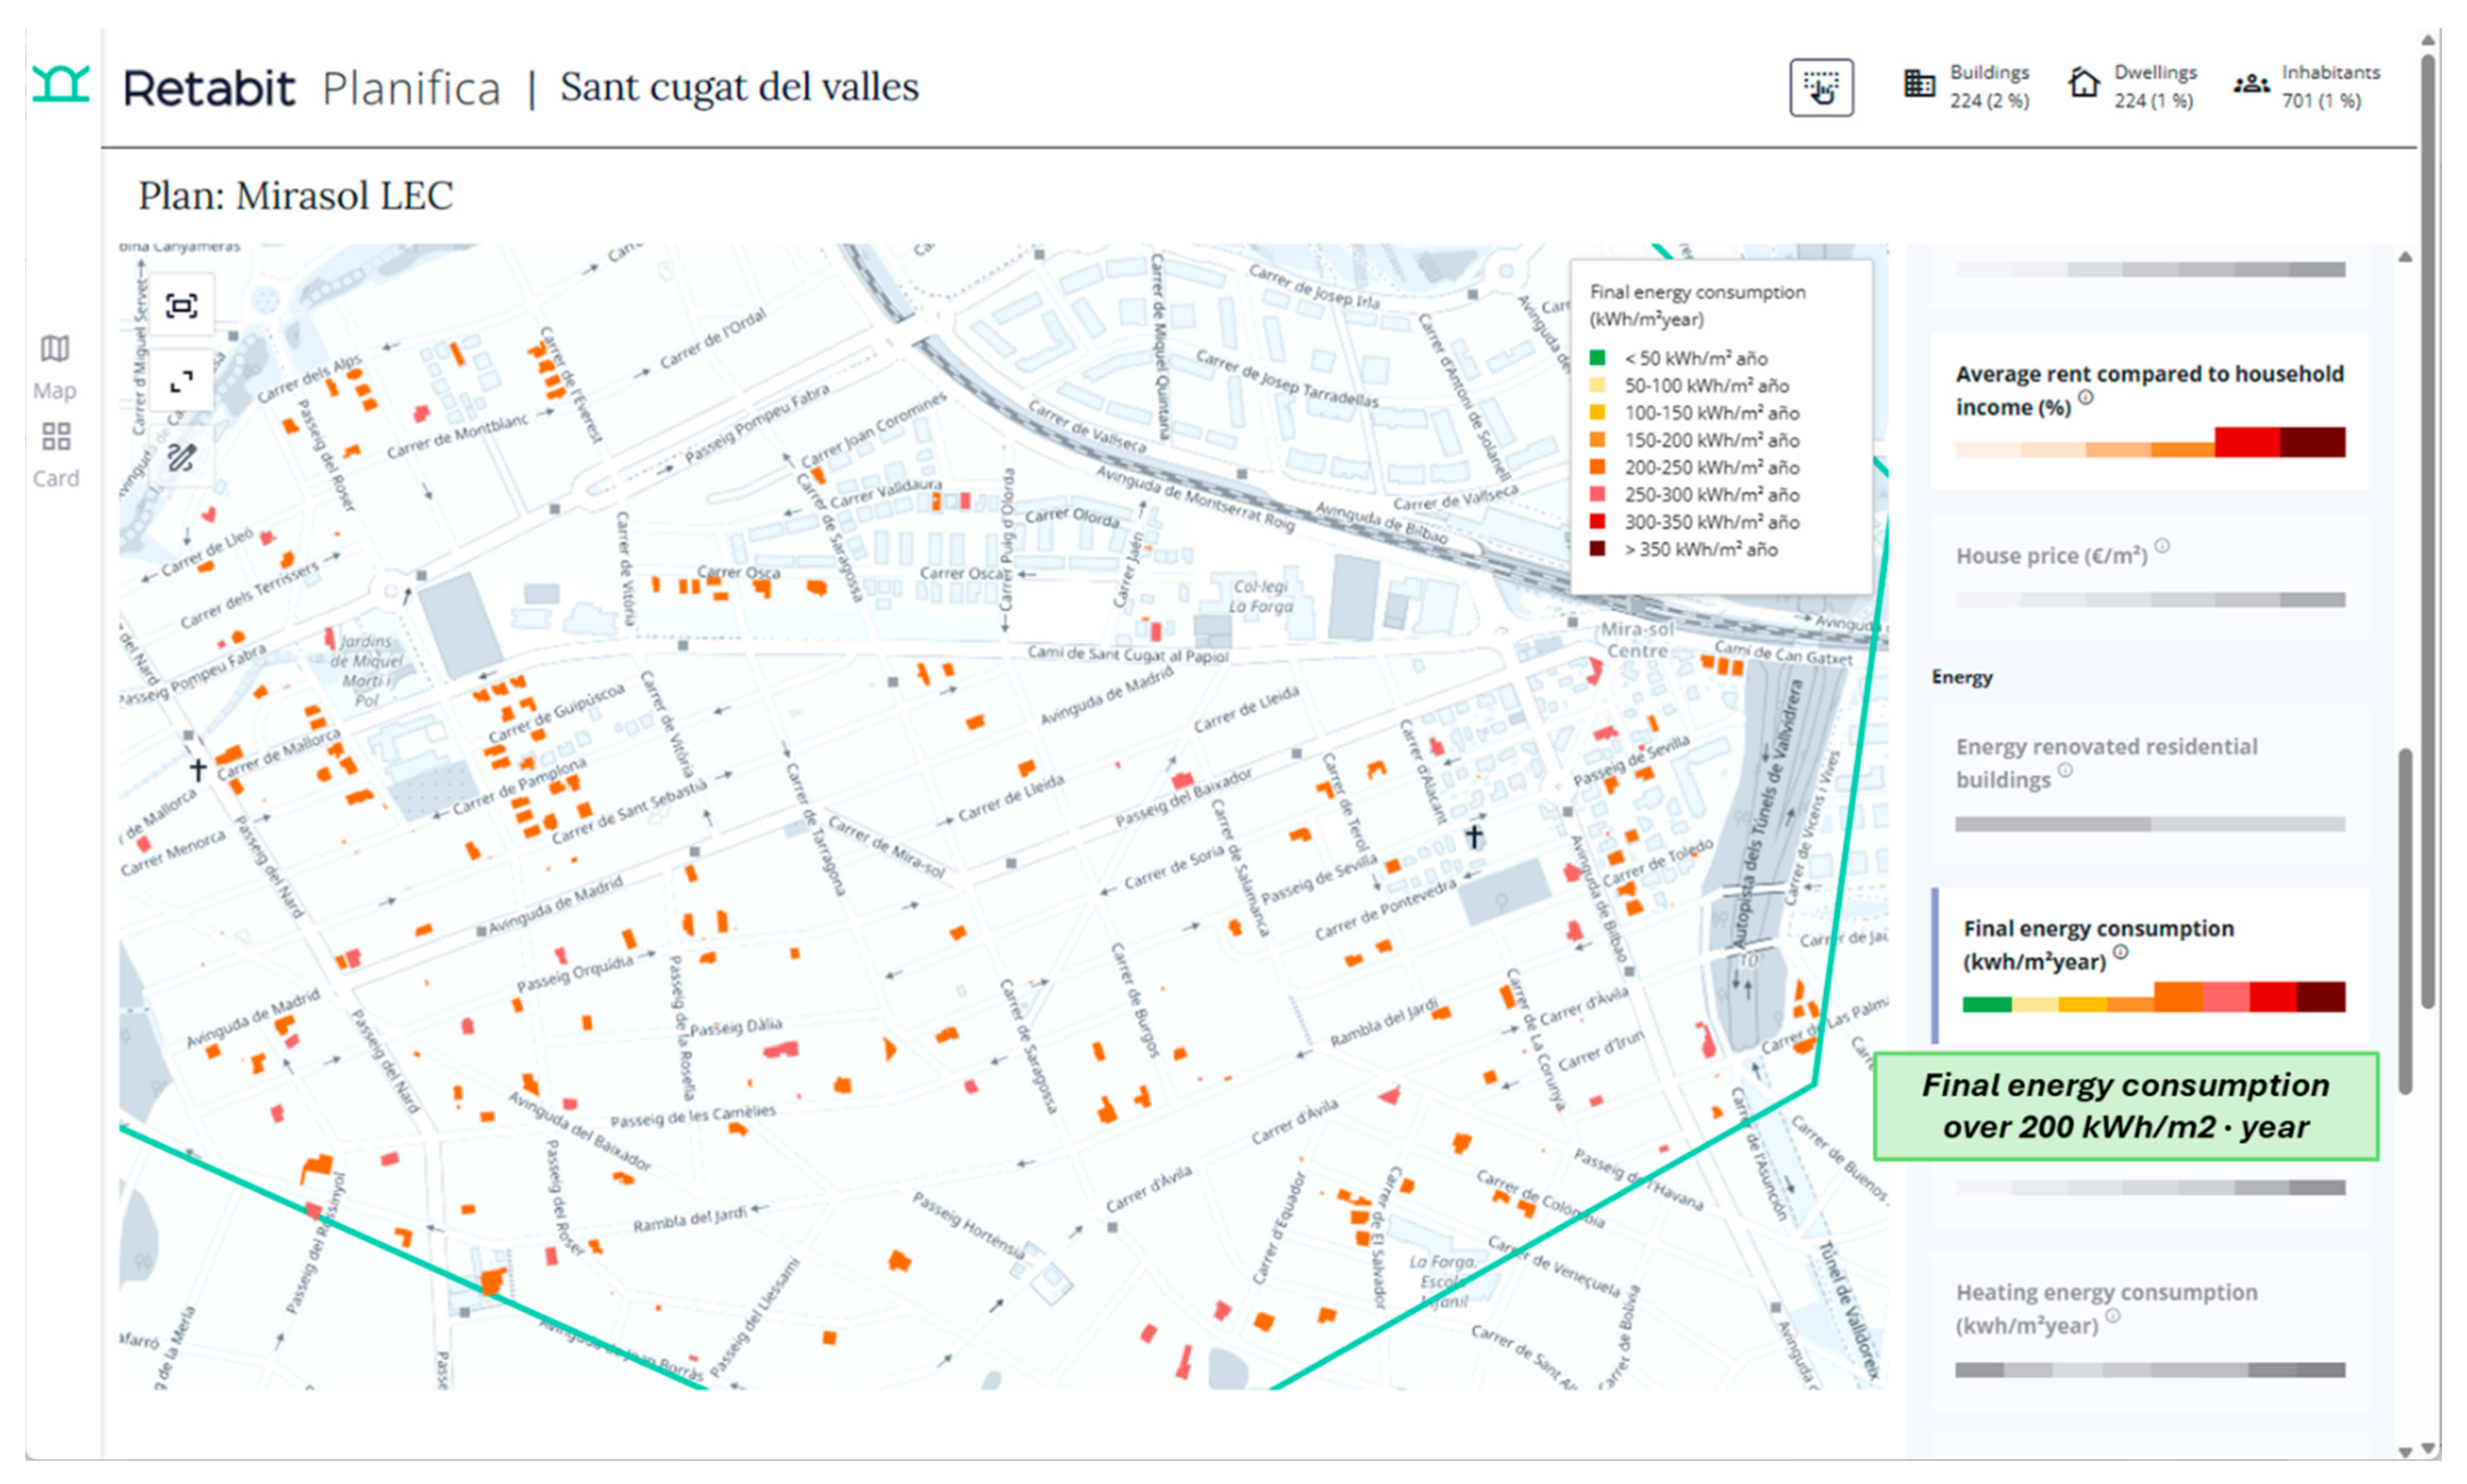This screenshot has width=2467, height=1484.
Task: Click the >350 kWh/m² legend swatch
Action: point(1597,549)
